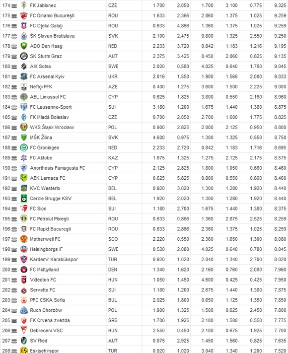Click Videoton FC's 4.600 season coefficient
The width and height of the screenshot is (288, 353).
pos(207,280)
